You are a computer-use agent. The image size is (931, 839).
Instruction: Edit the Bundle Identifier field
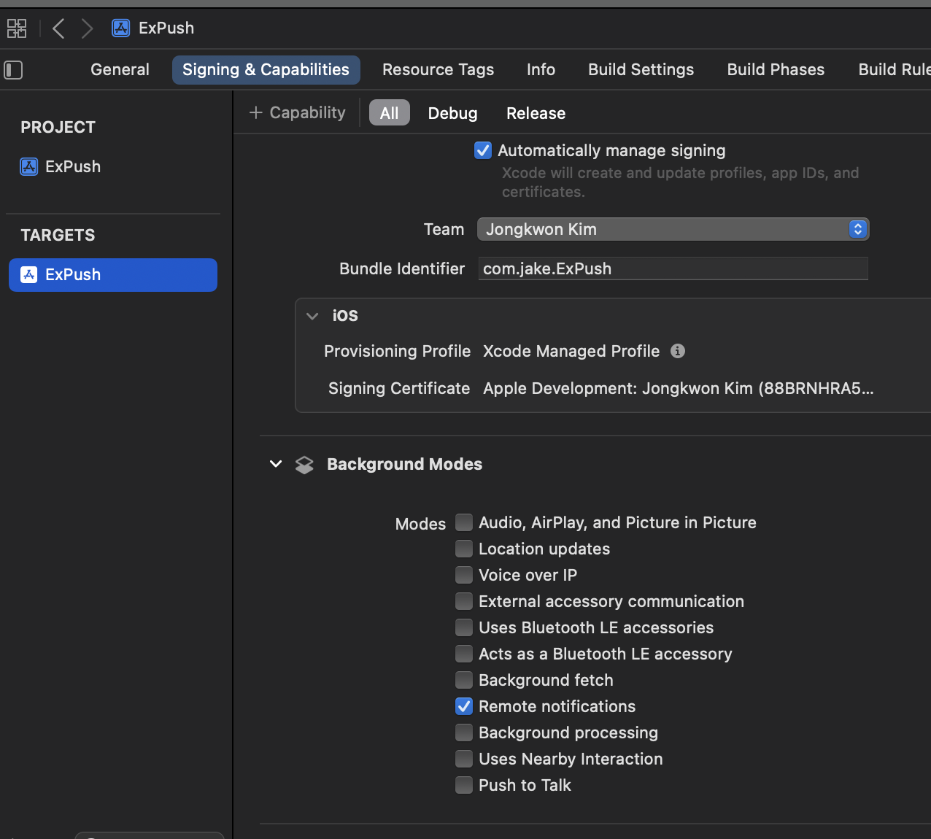[673, 268]
